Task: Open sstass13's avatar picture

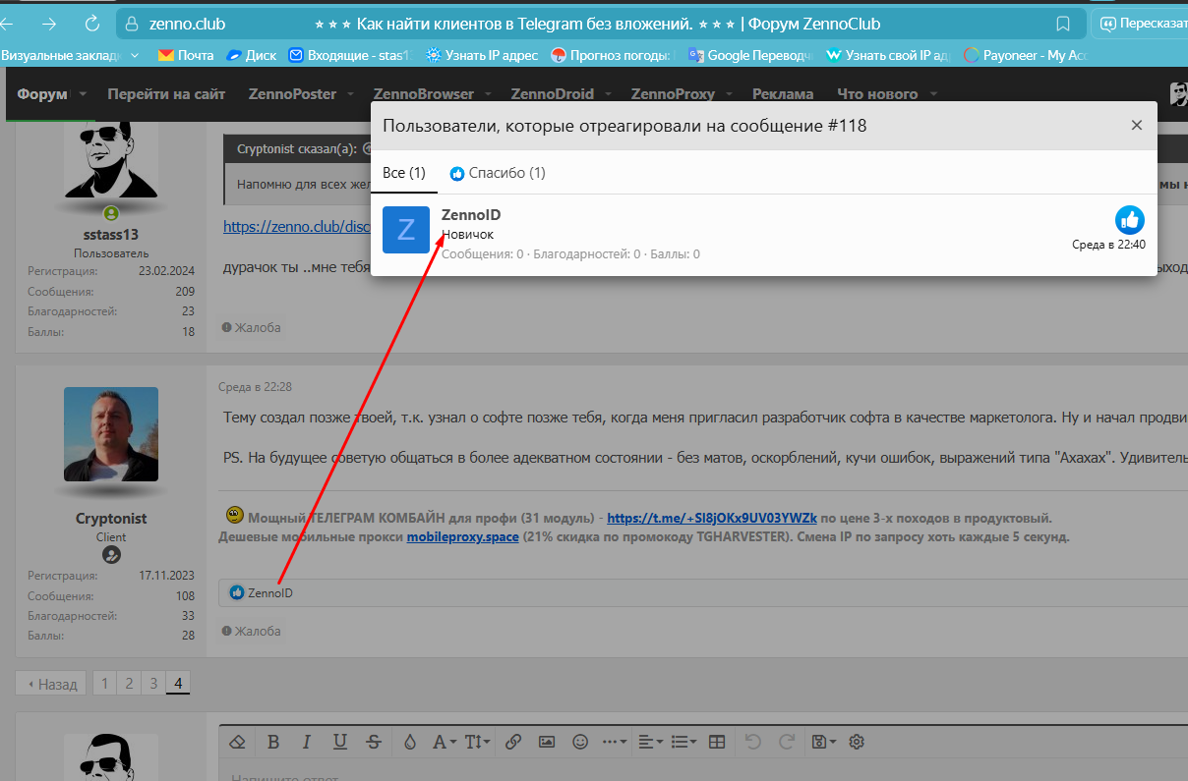Action: point(111,160)
